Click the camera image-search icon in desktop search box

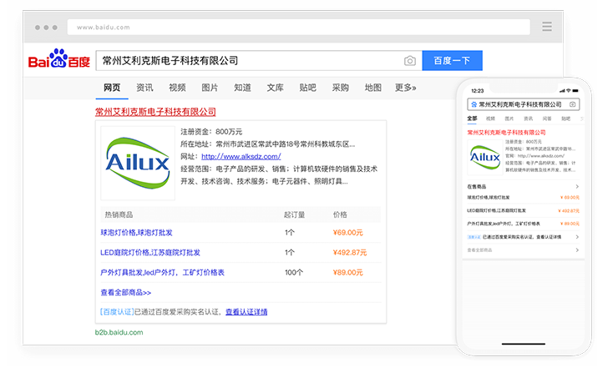coord(410,61)
